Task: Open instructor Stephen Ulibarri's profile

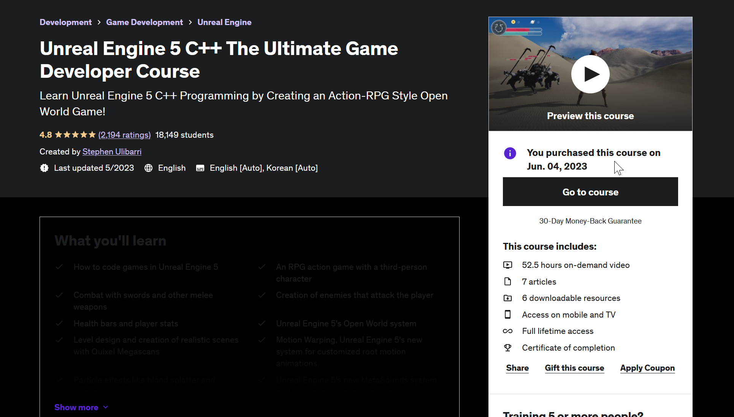Action: point(112,152)
